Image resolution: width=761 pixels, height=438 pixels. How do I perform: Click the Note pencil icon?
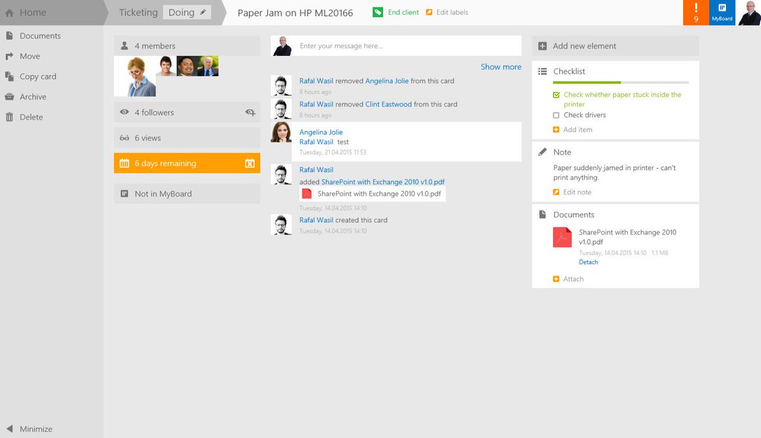[542, 152]
